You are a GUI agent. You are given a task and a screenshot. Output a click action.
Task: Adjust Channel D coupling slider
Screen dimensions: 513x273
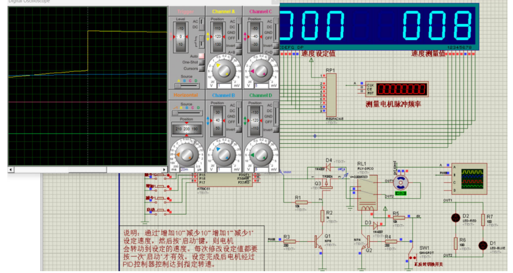276,113
